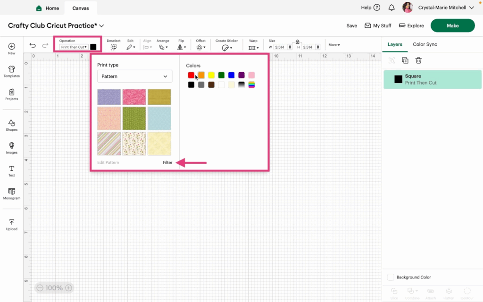Select the purple color swatch
The width and height of the screenshot is (483, 302).
[x=241, y=75]
